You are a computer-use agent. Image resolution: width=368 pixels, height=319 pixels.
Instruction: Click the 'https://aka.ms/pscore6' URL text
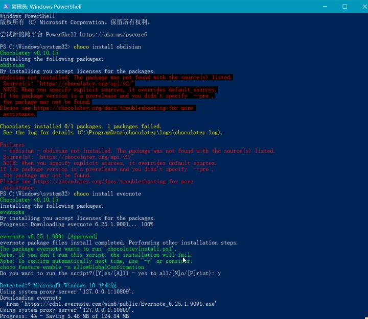pyautogui.click(x=113, y=35)
